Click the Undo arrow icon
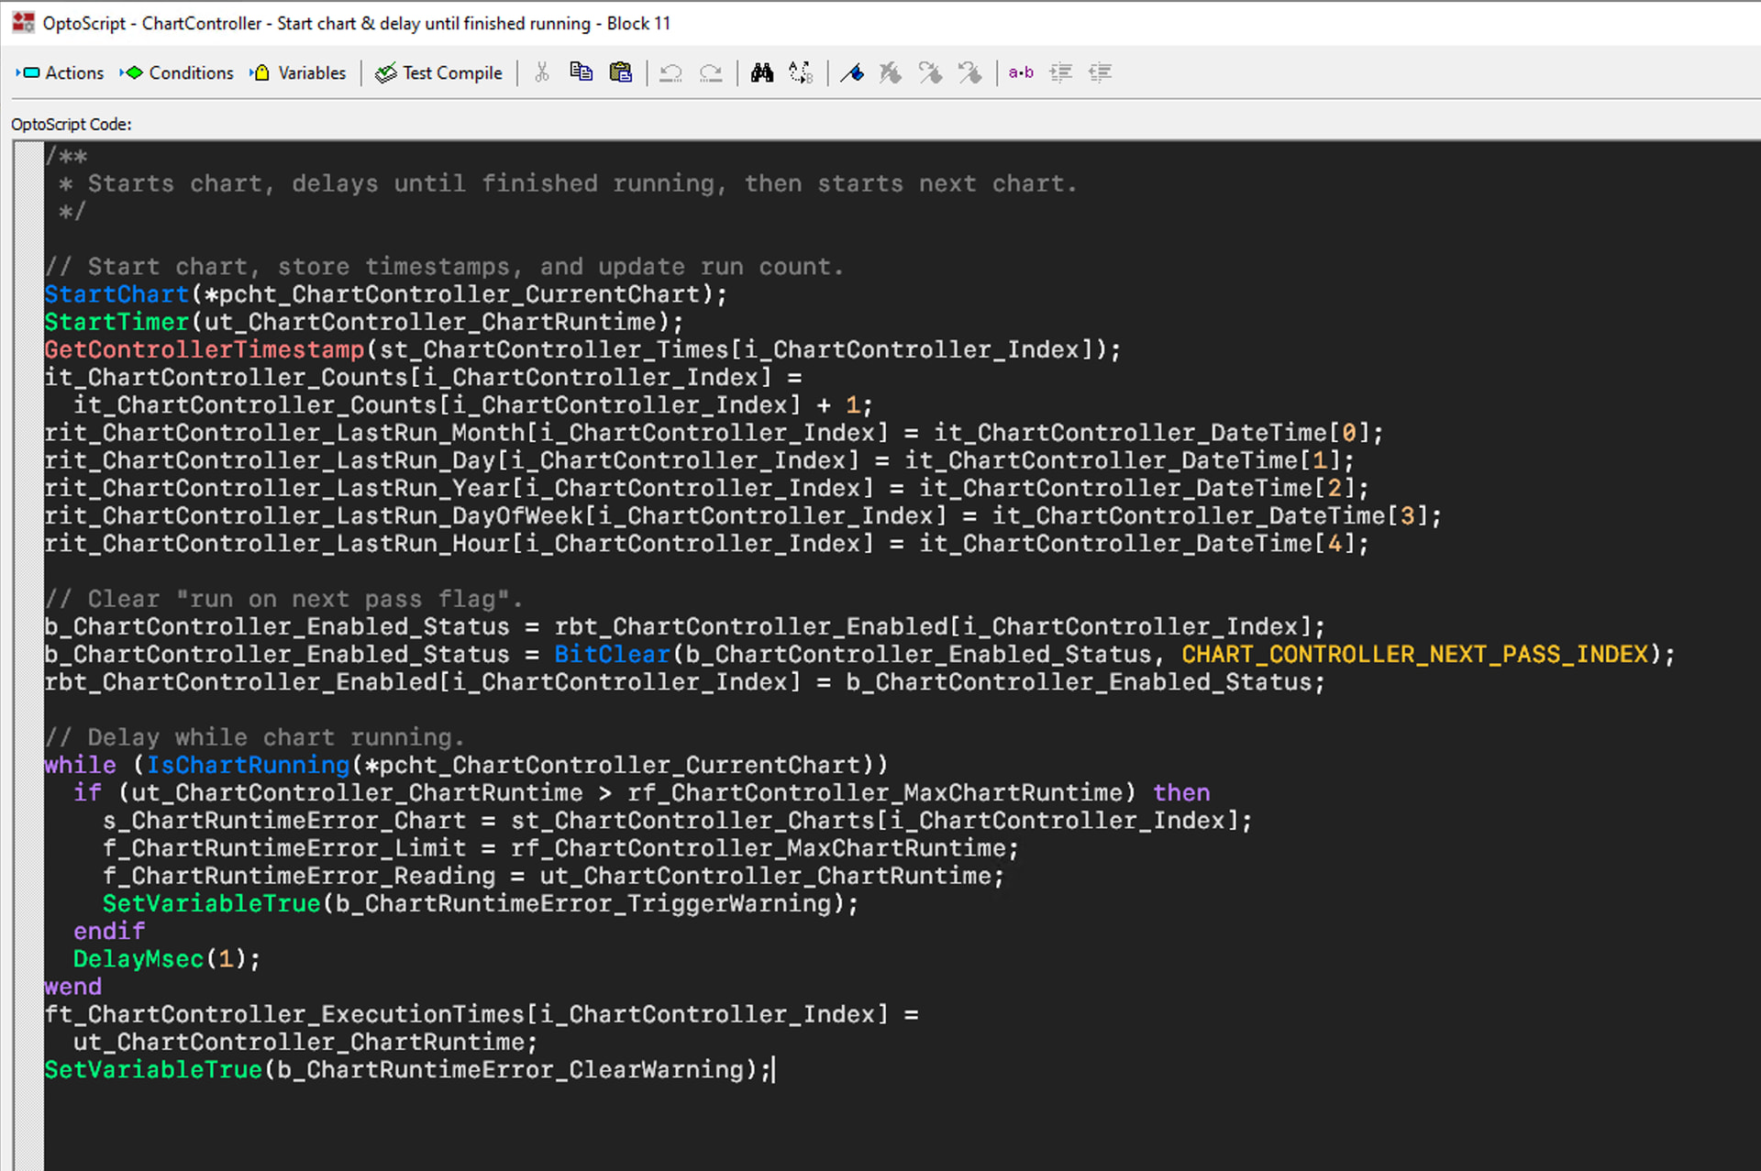This screenshot has width=1761, height=1171. click(670, 73)
